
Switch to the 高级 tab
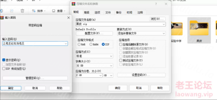(x=87, y=12)
